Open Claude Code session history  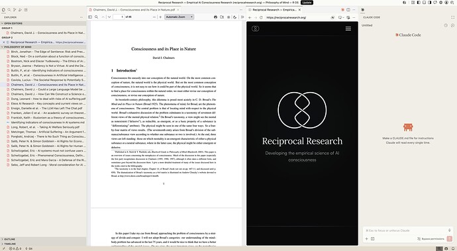(446, 25)
